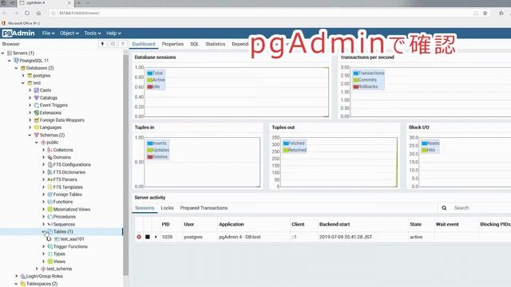Image resolution: width=511 pixels, height=287 pixels.
Task: Click the Collations node icon
Action: [x=50, y=150]
